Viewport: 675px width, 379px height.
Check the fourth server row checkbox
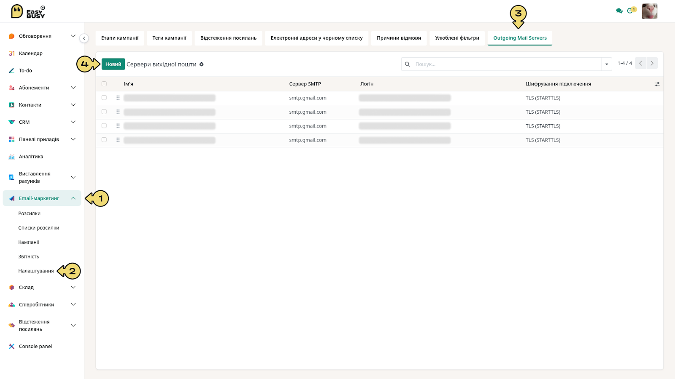(x=104, y=140)
